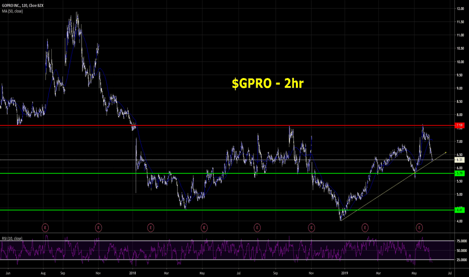Image resolution: width=469 pixels, height=277 pixels.
Task: Click the RSI 75.0000 scale value
Action: [462, 241]
